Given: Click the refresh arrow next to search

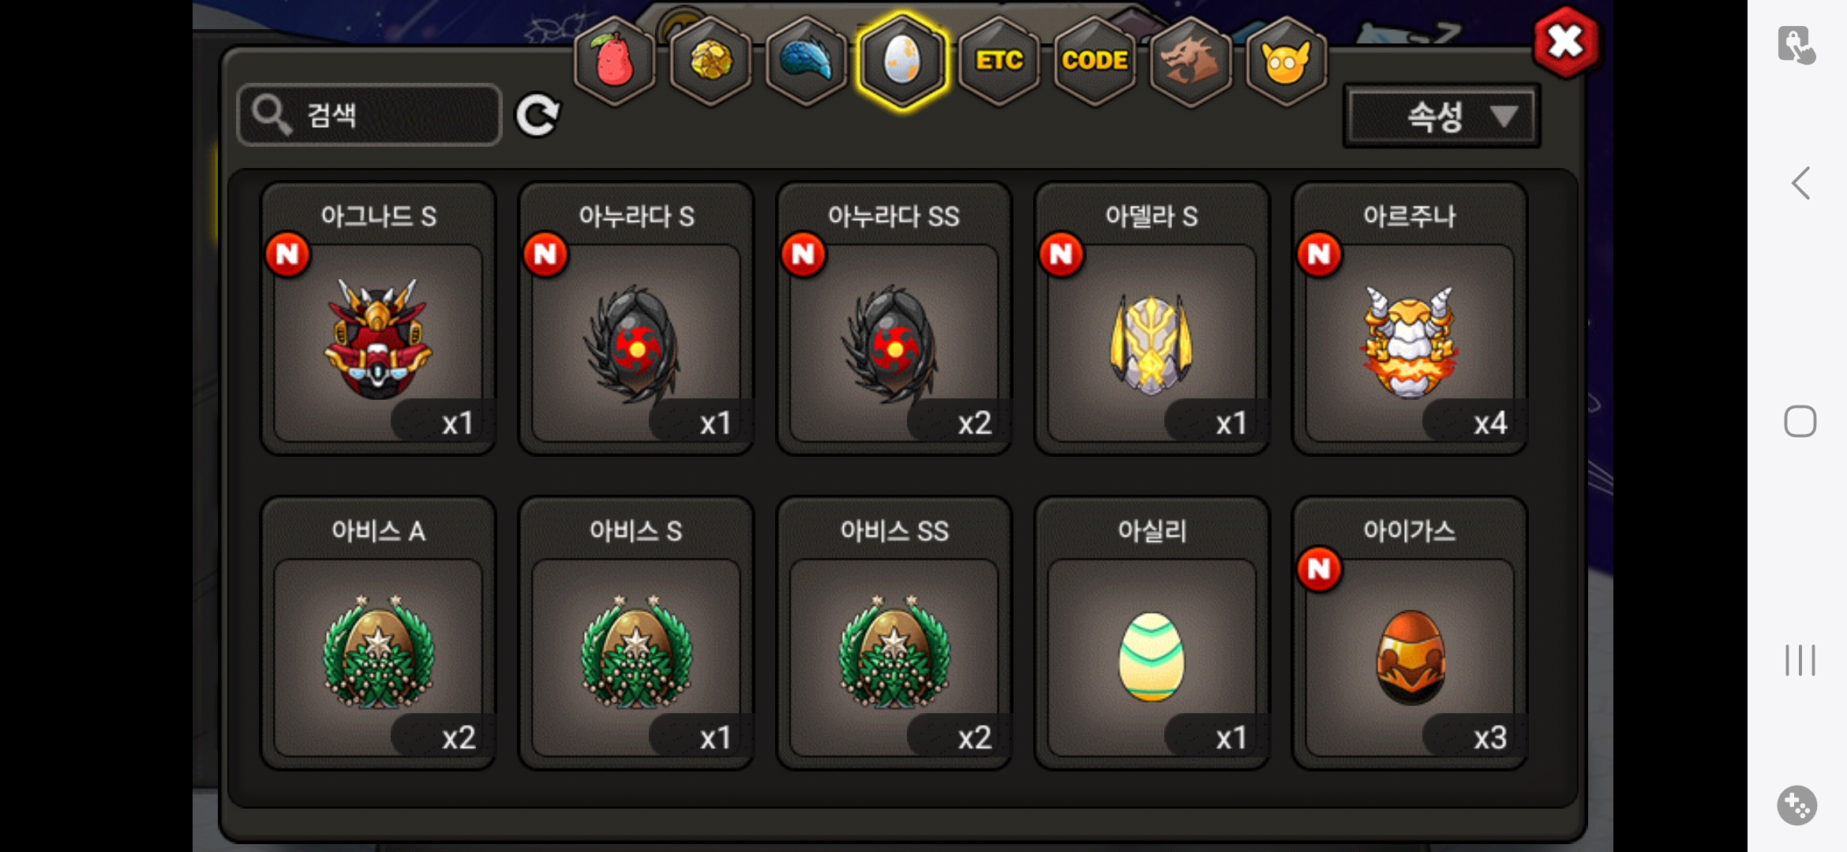Looking at the screenshot, I should 538,115.
